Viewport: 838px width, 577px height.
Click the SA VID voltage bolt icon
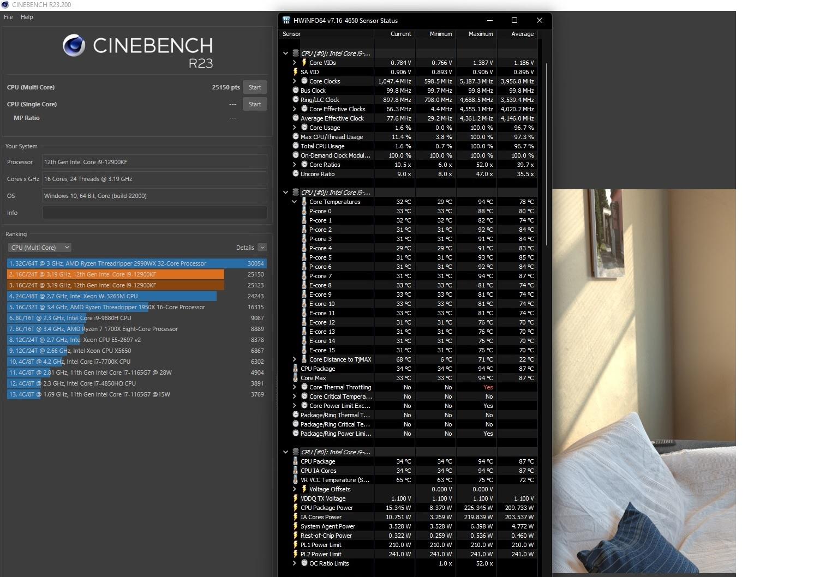tap(296, 72)
